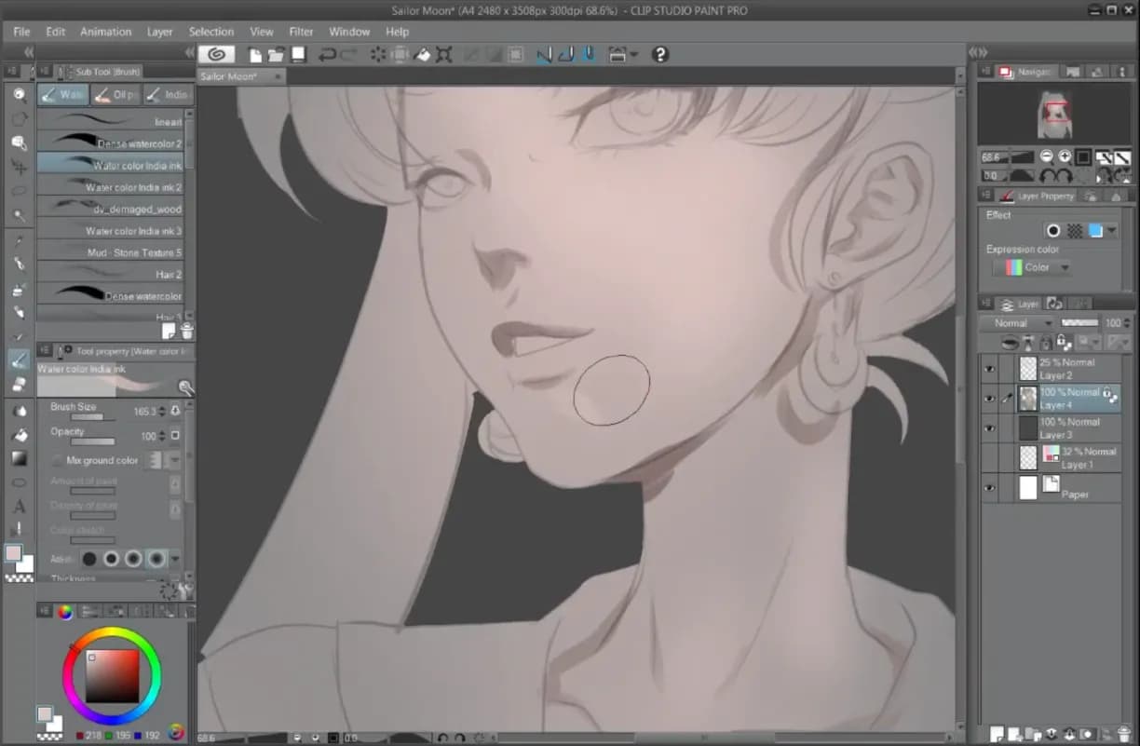The height and width of the screenshot is (746, 1140).
Task: Zoom in in Navigator panel
Action: pos(1065,157)
